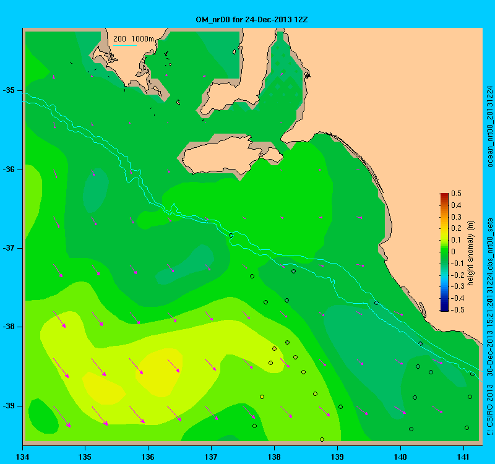Click the dark red top of the colorbar
Image resolution: width=495 pixels, height=464 pixels.
pos(444,195)
